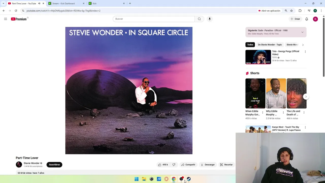
Task: Open a new browser tab
Action: [x=130, y=4]
